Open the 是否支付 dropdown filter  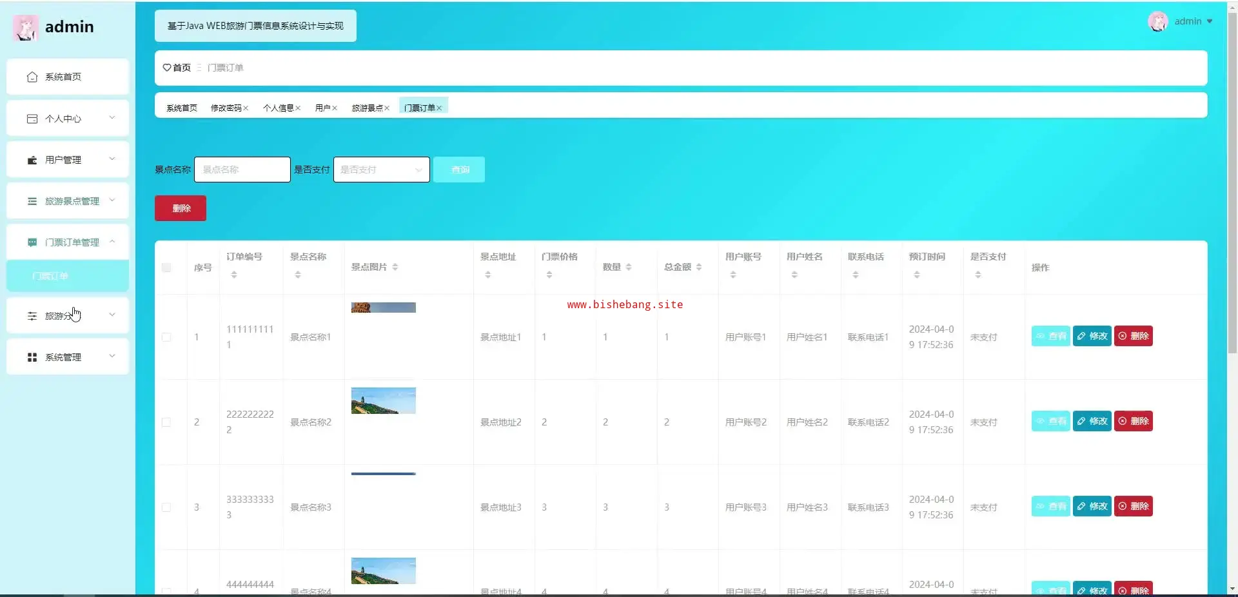[x=381, y=170]
